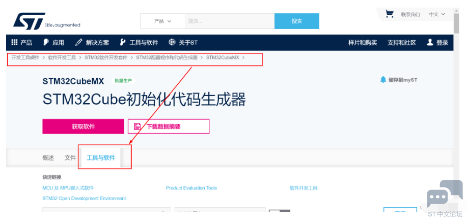
Task: Switch to the 概述 tab
Action: point(48,158)
